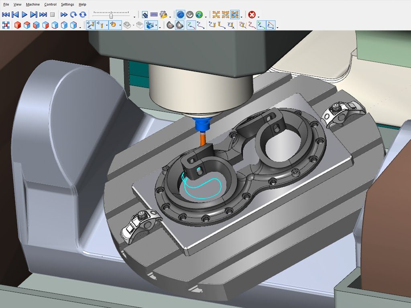Expand the dropdown arrow beside the speed slider
This screenshot has width=411, height=308.
tap(134, 17)
